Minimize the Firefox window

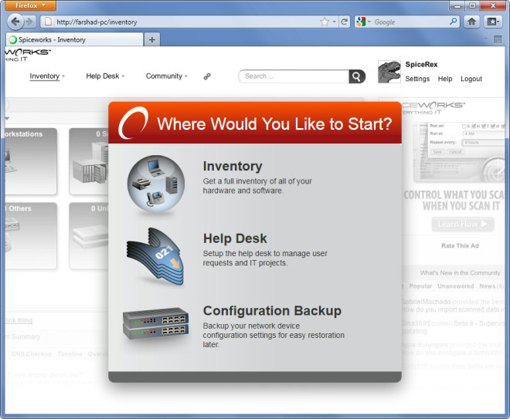[457, 5]
